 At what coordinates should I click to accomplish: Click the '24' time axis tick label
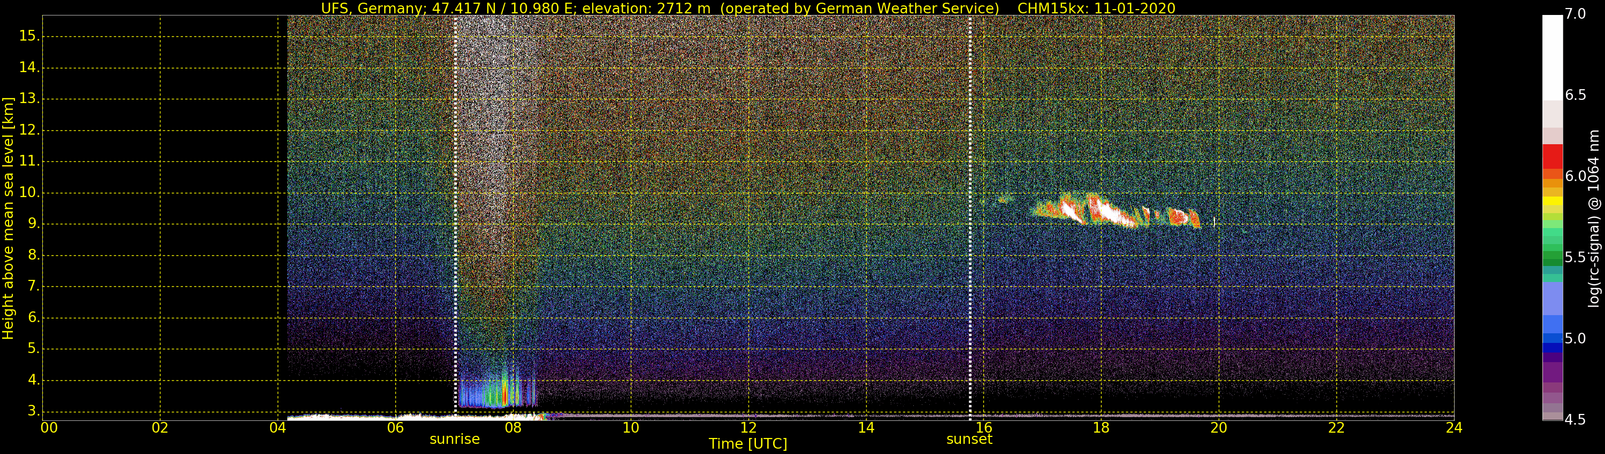coord(1454,428)
